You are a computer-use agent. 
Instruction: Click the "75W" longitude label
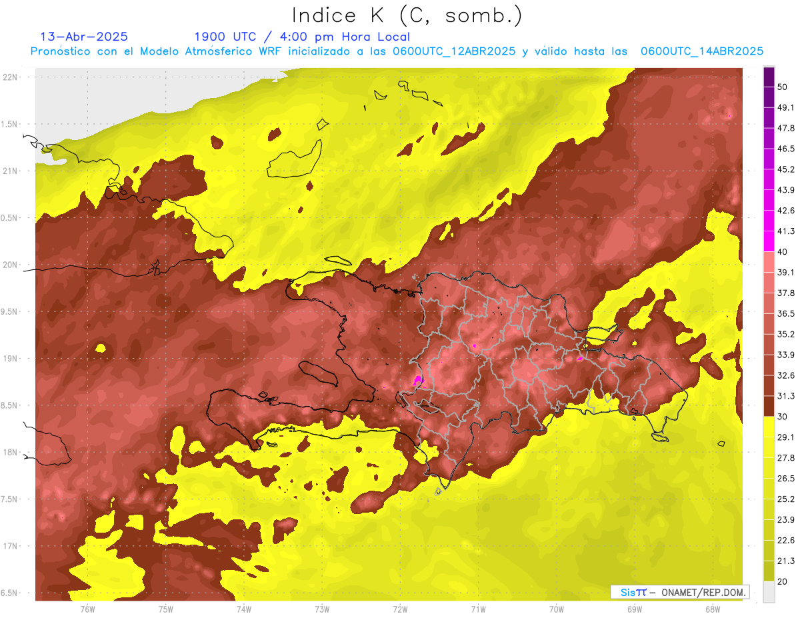click(166, 609)
